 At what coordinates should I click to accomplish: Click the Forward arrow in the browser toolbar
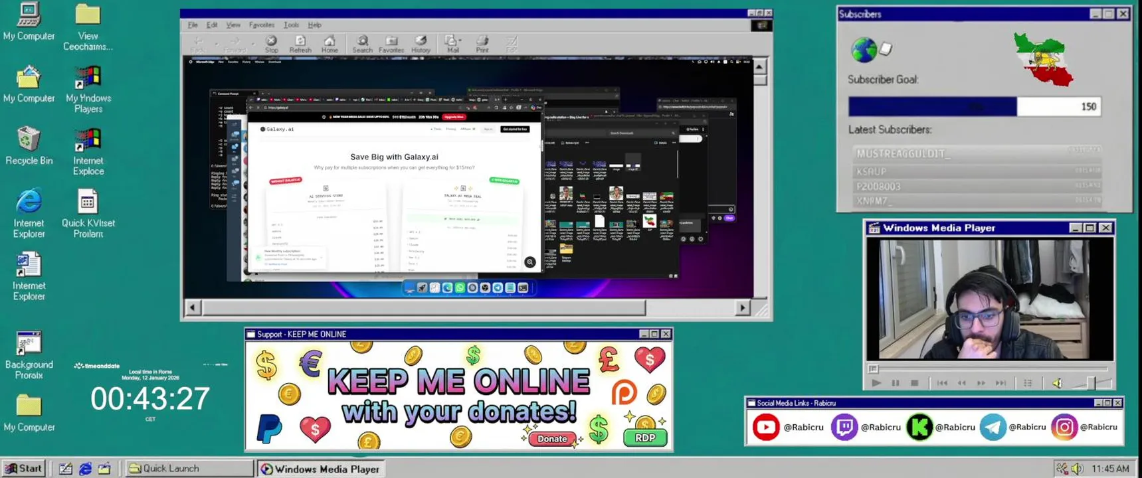[235, 44]
